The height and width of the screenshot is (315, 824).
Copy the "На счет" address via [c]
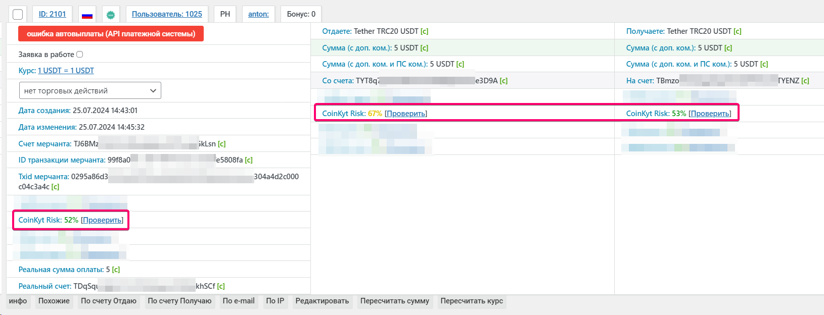(x=805, y=81)
